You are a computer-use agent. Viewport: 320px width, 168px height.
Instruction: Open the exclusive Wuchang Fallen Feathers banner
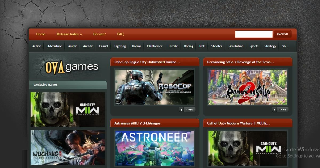point(68,147)
